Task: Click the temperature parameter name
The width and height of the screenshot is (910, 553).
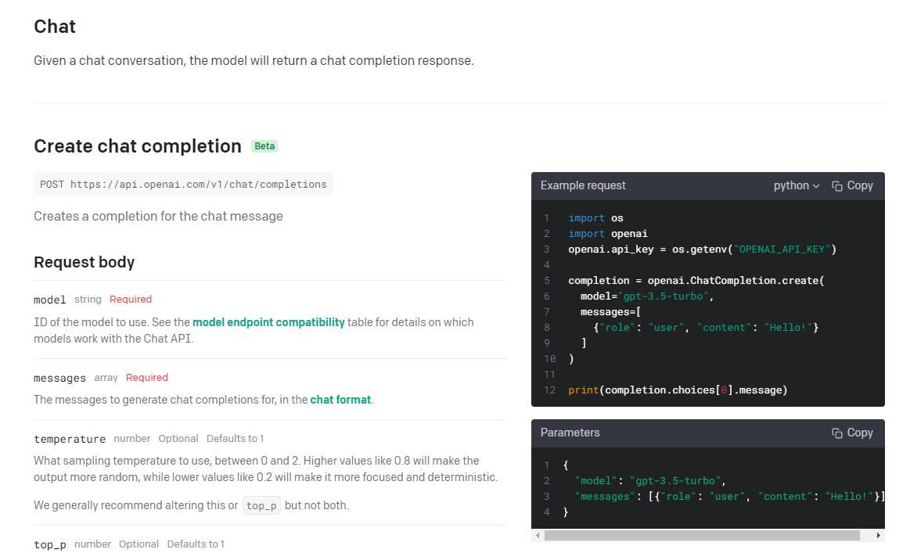Action: point(70,440)
